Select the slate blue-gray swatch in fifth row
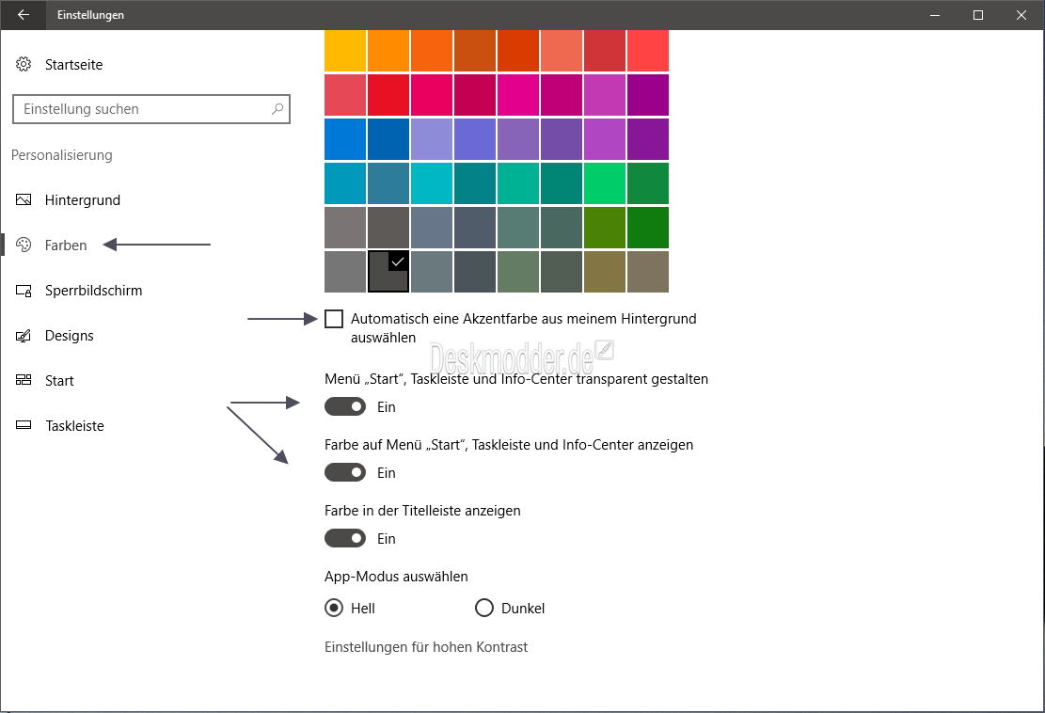Viewport: 1045px width, 713px height. pos(432,228)
